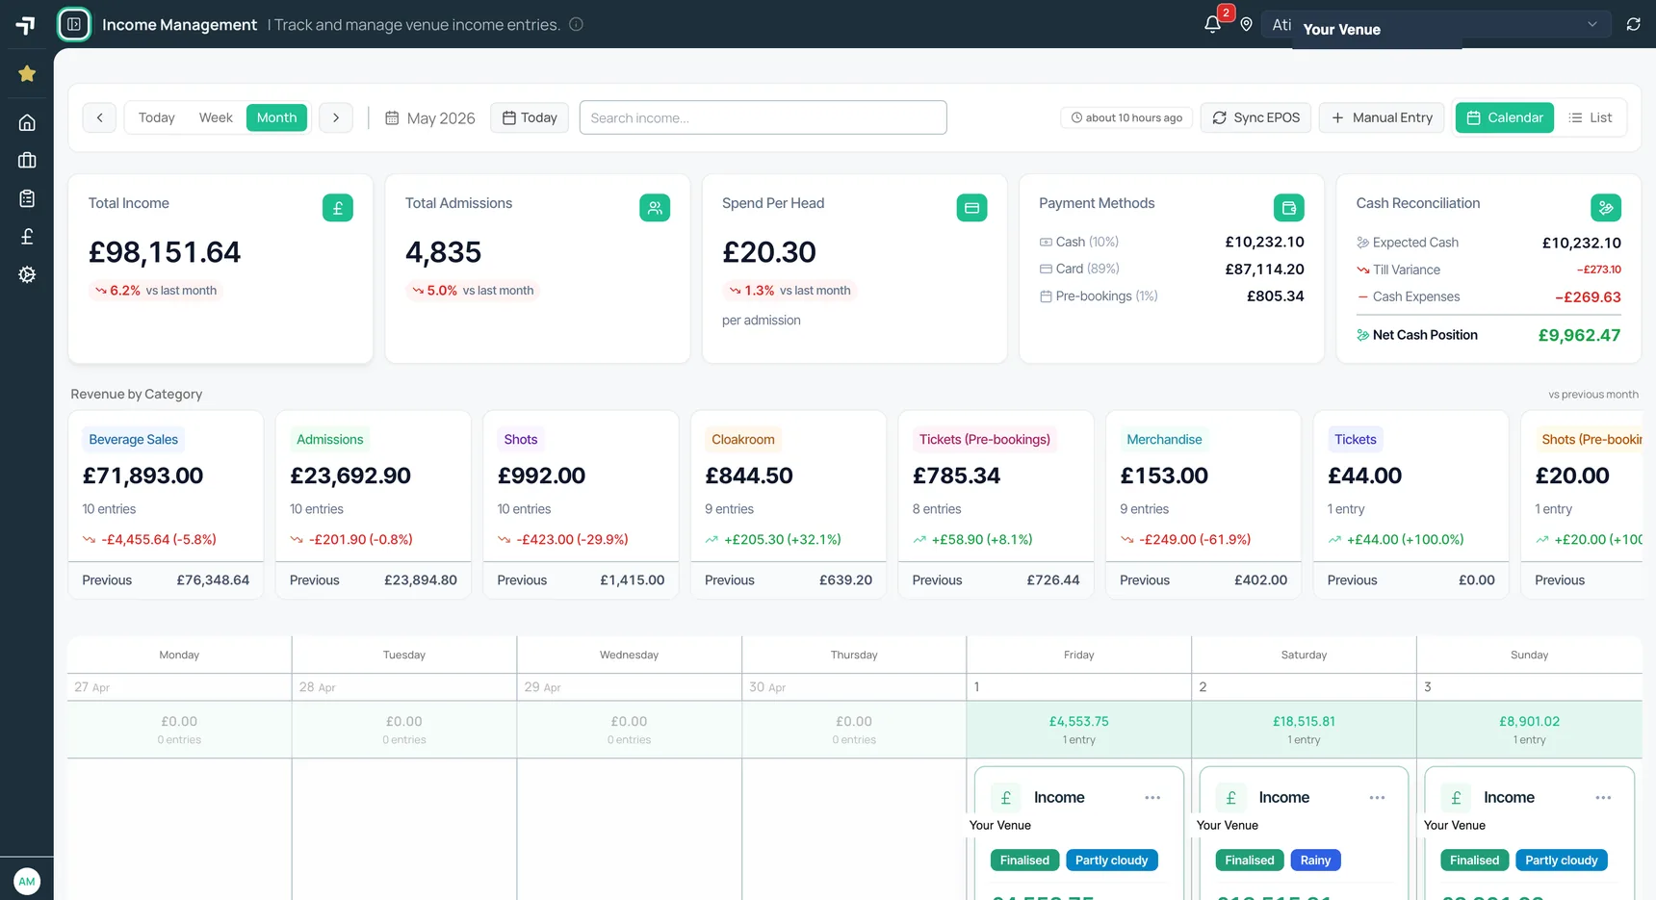
Task: Click the Search income field
Action: (x=763, y=117)
